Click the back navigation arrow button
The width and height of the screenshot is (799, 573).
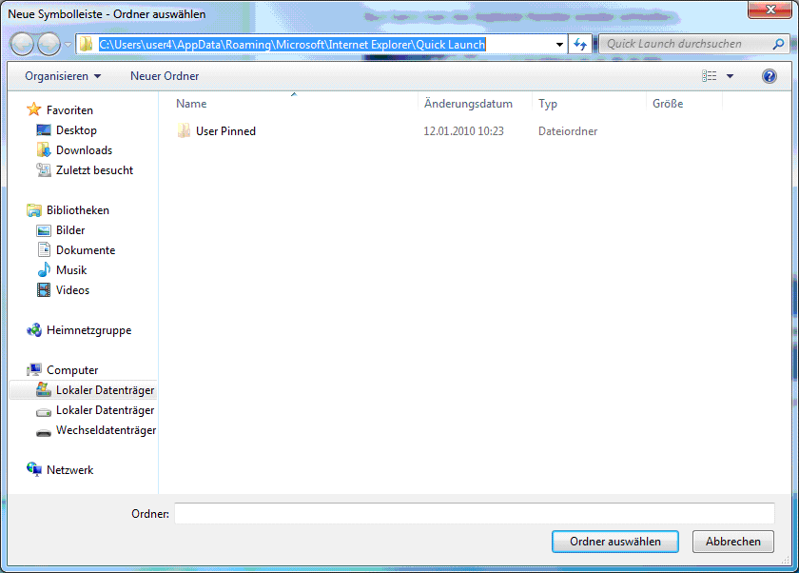23,44
